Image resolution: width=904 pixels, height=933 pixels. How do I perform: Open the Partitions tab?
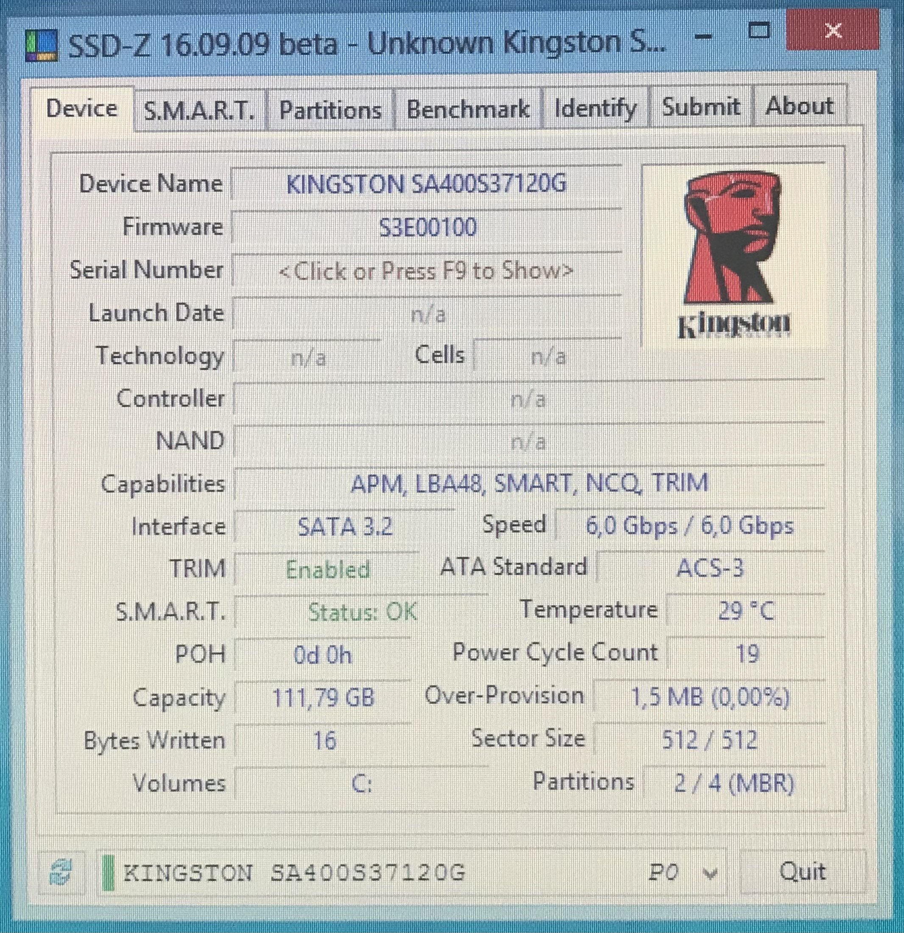point(330,111)
